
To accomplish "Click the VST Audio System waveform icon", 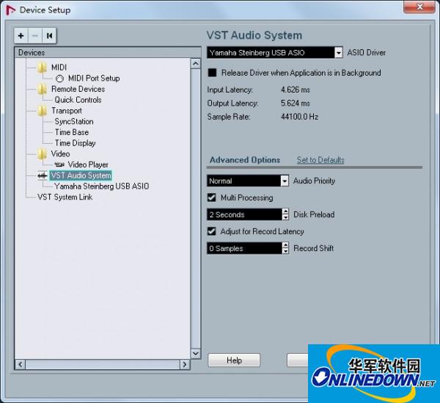I will click(x=43, y=175).
